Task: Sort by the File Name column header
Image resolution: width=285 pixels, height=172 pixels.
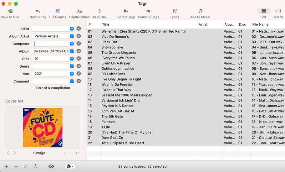Action: 268,24
